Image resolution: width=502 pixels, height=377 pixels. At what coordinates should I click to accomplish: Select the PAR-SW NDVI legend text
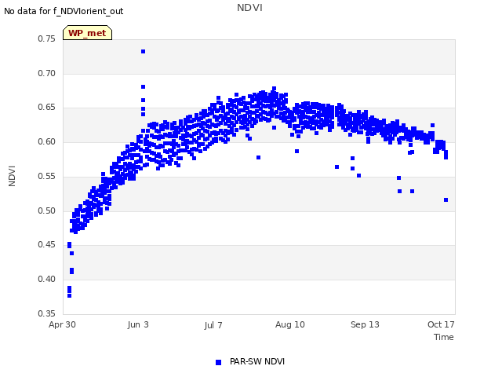click(257, 361)
